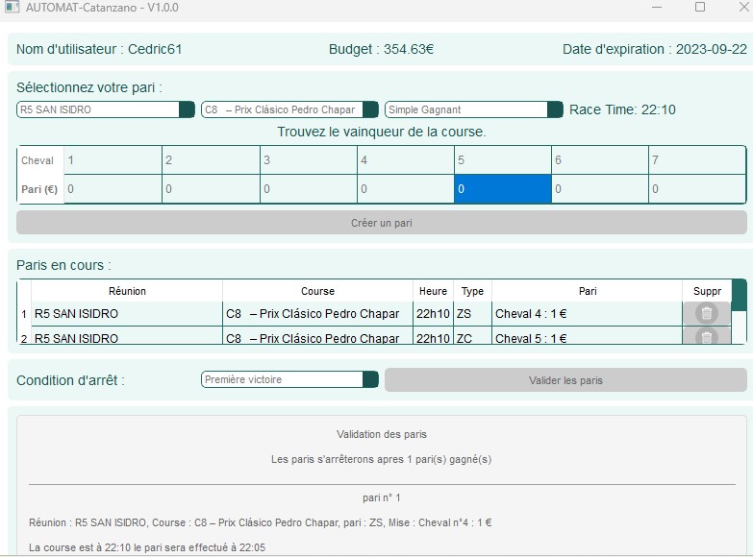Click the Race Time: 22:10 label
Viewport: 753px width, 557px height.
[x=622, y=109]
